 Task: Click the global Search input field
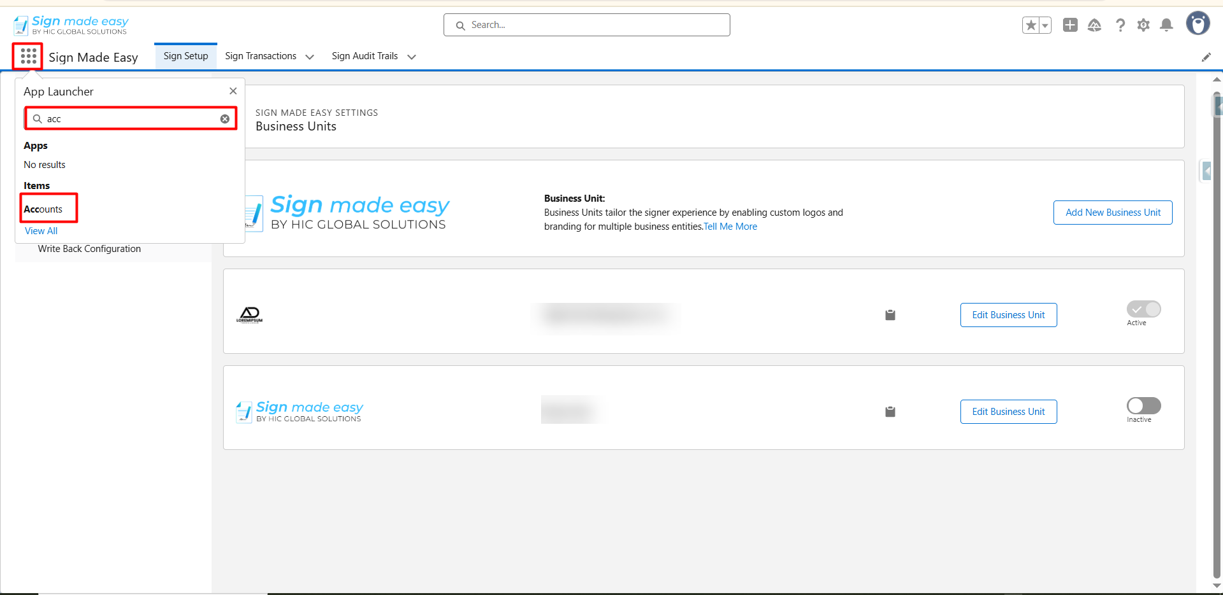pos(586,25)
